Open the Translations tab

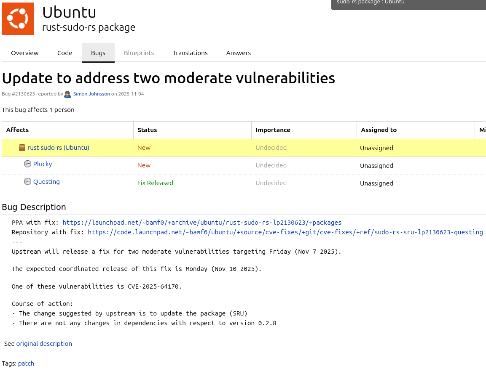click(190, 53)
